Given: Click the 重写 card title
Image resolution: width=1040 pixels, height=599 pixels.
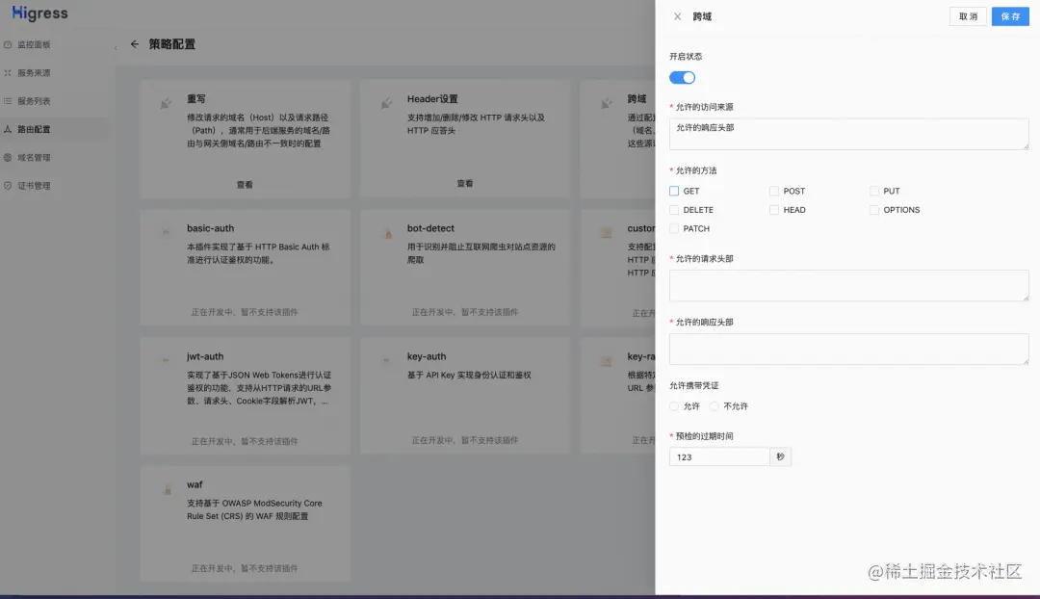Looking at the screenshot, I should [196, 99].
